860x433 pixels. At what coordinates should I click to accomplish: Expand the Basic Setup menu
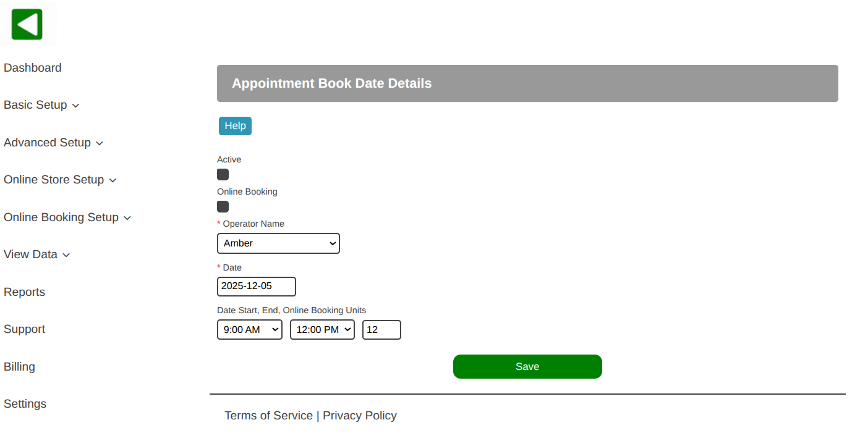coord(41,105)
